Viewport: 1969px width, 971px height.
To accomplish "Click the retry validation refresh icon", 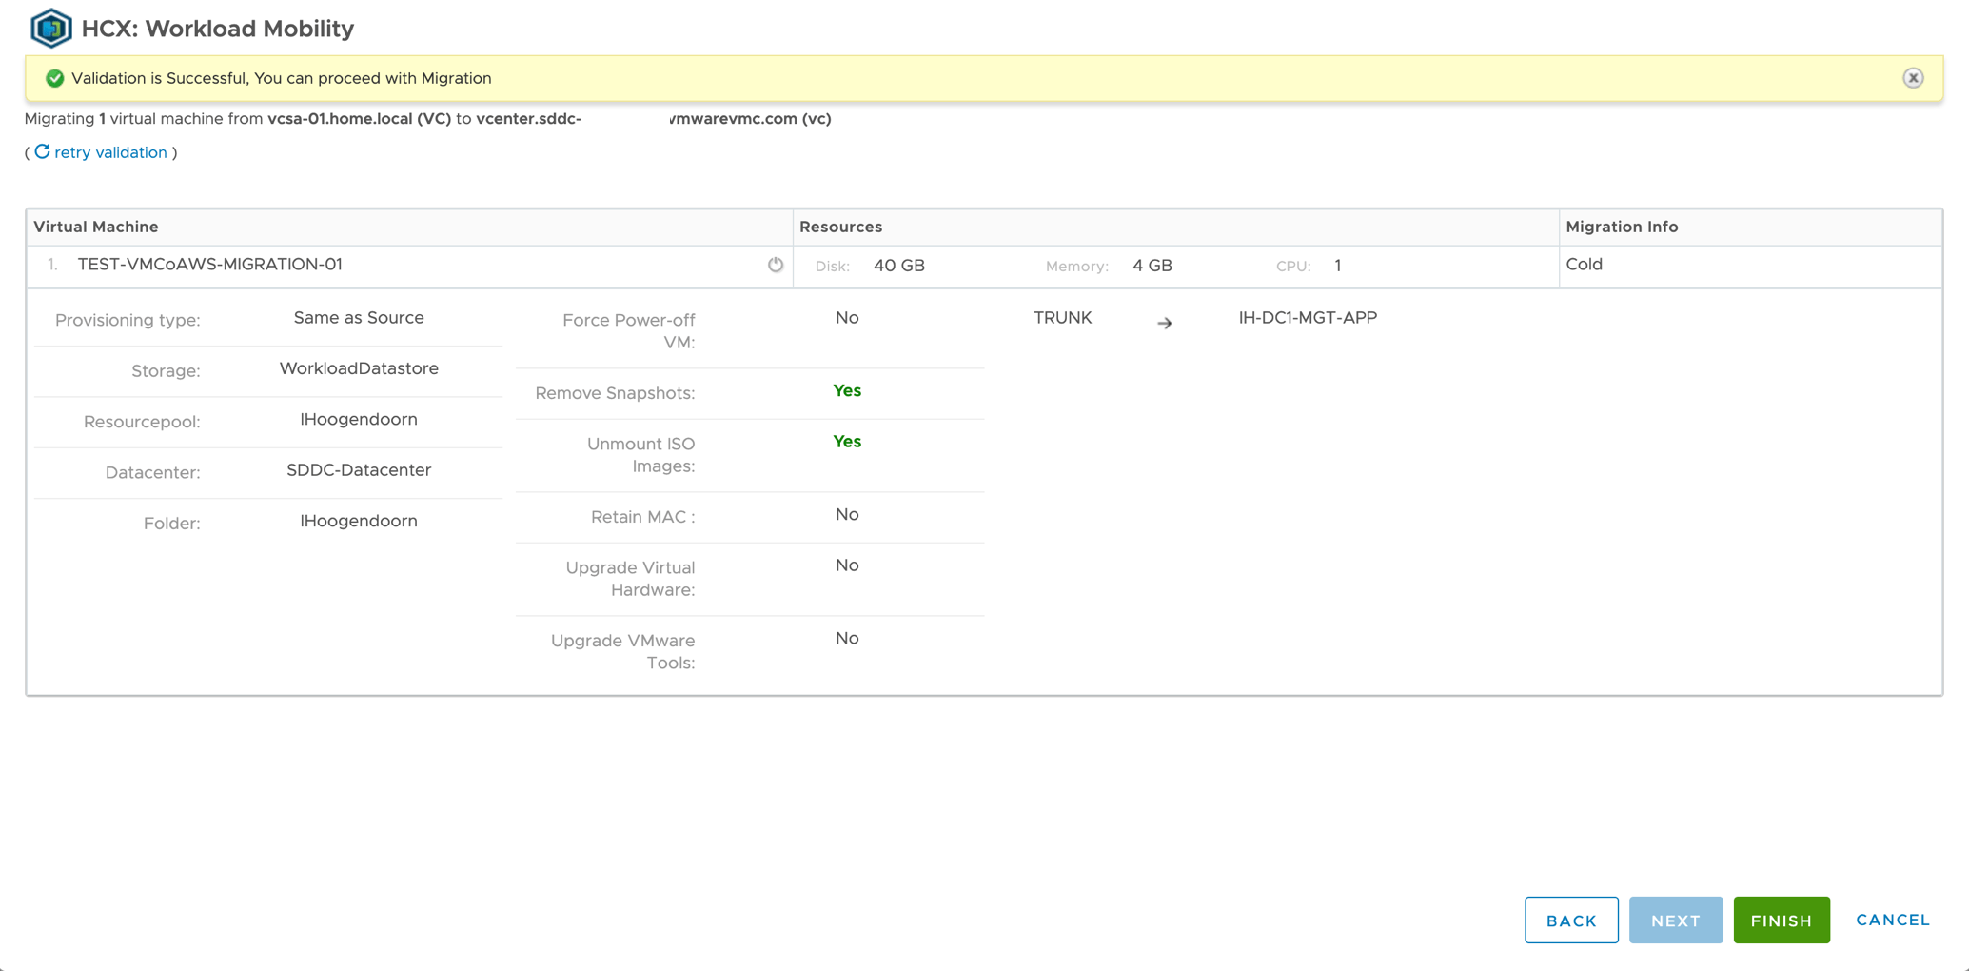I will (x=42, y=152).
